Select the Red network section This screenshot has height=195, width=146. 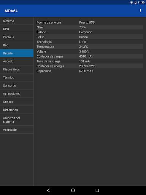(17, 45)
